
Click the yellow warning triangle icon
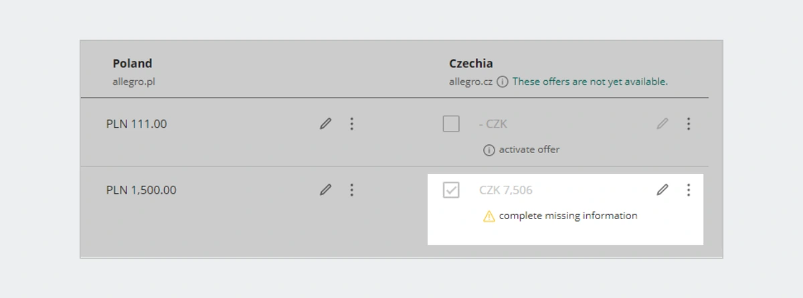(489, 216)
